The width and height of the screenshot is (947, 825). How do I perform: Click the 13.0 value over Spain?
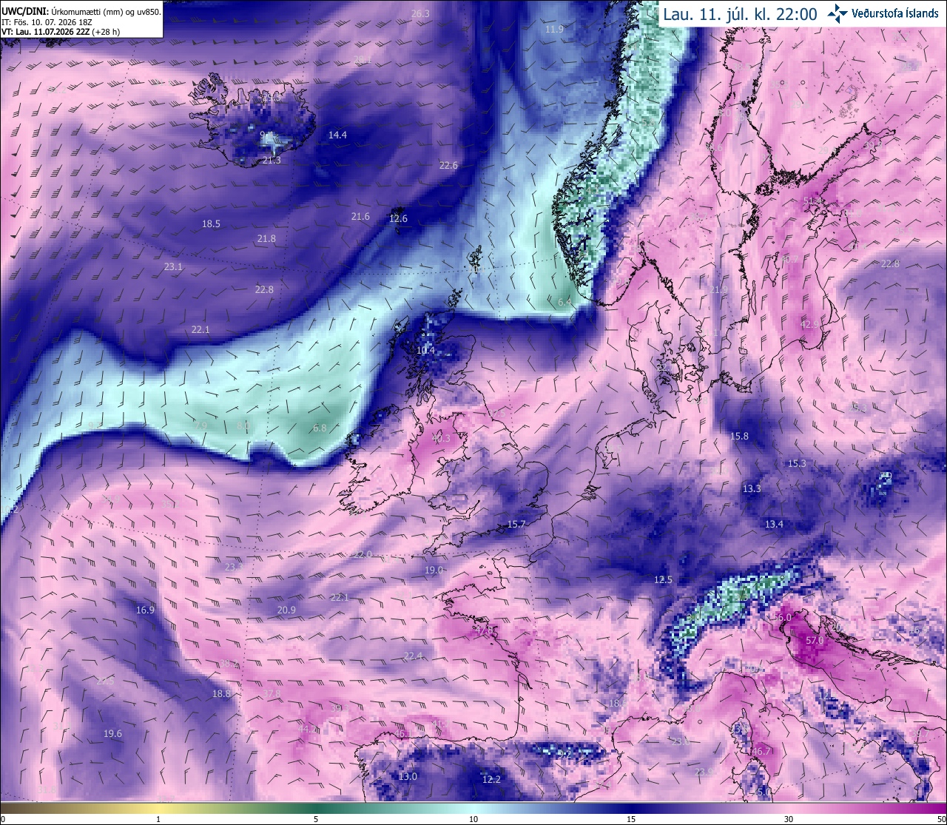point(408,776)
